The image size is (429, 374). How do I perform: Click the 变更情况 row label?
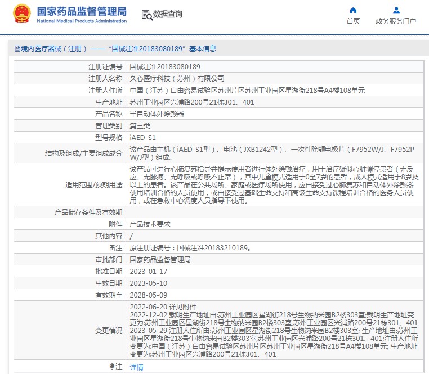pos(109,331)
